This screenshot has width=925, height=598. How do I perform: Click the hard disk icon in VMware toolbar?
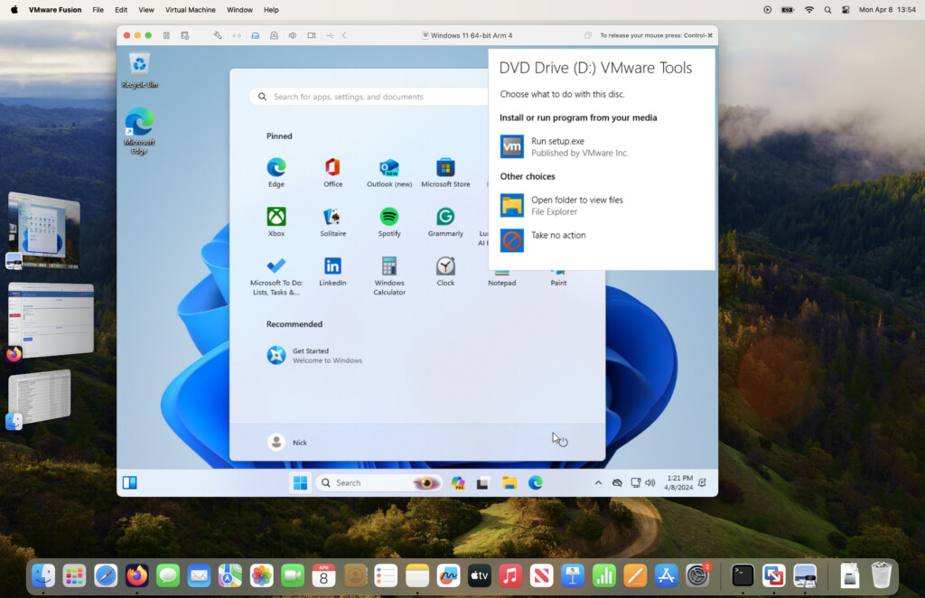point(256,35)
